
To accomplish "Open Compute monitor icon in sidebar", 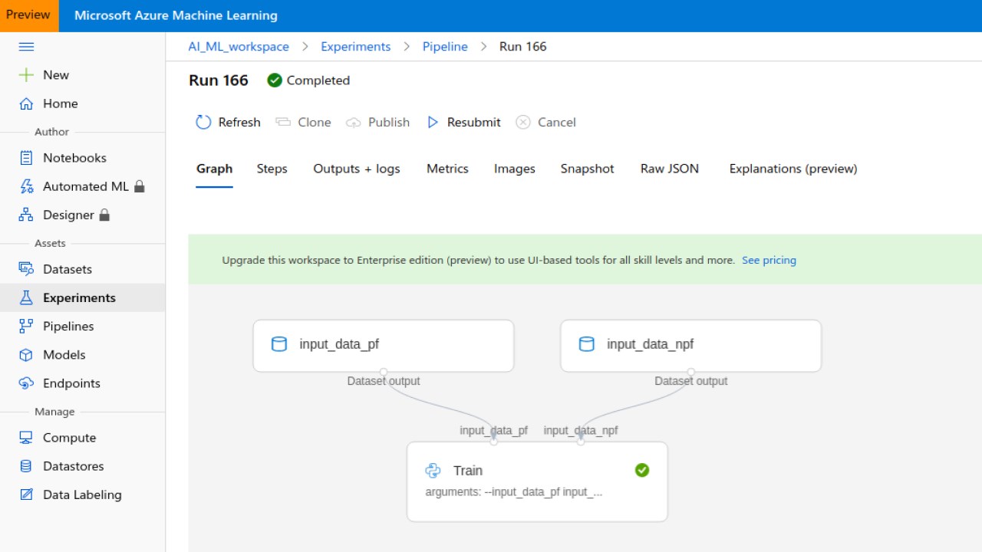I will point(26,438).
